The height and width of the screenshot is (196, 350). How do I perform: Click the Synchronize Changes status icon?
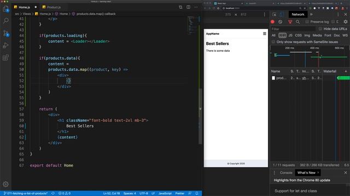53,193
